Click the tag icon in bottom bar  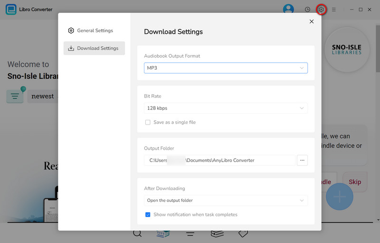243,234
